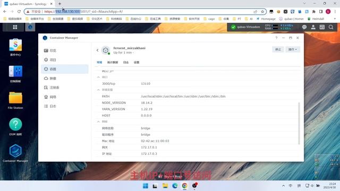
Task: Switch to the 日志 log tab of container
Action: click(x=126, y=63)
